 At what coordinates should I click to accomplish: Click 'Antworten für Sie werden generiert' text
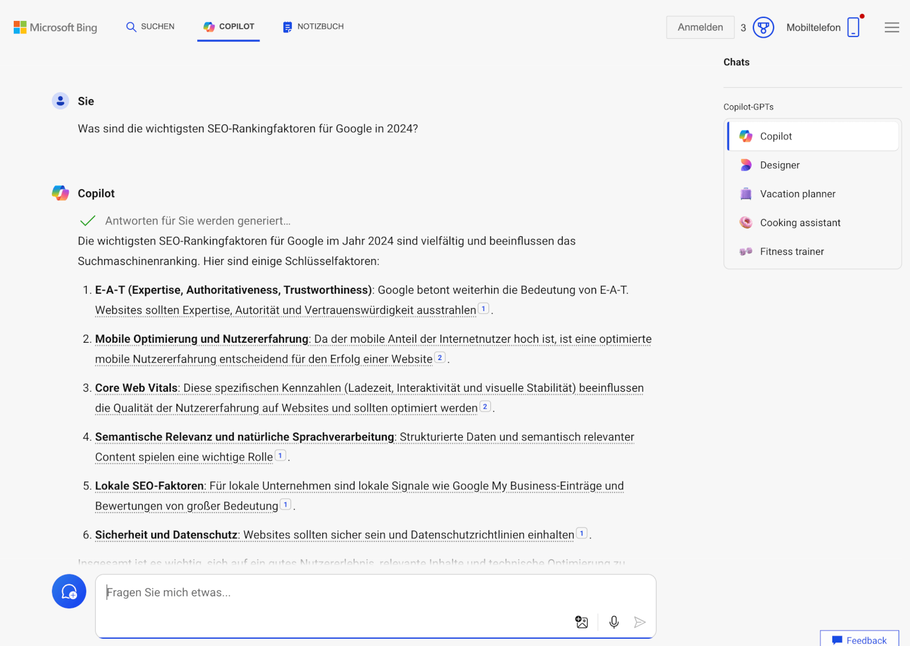198,221
